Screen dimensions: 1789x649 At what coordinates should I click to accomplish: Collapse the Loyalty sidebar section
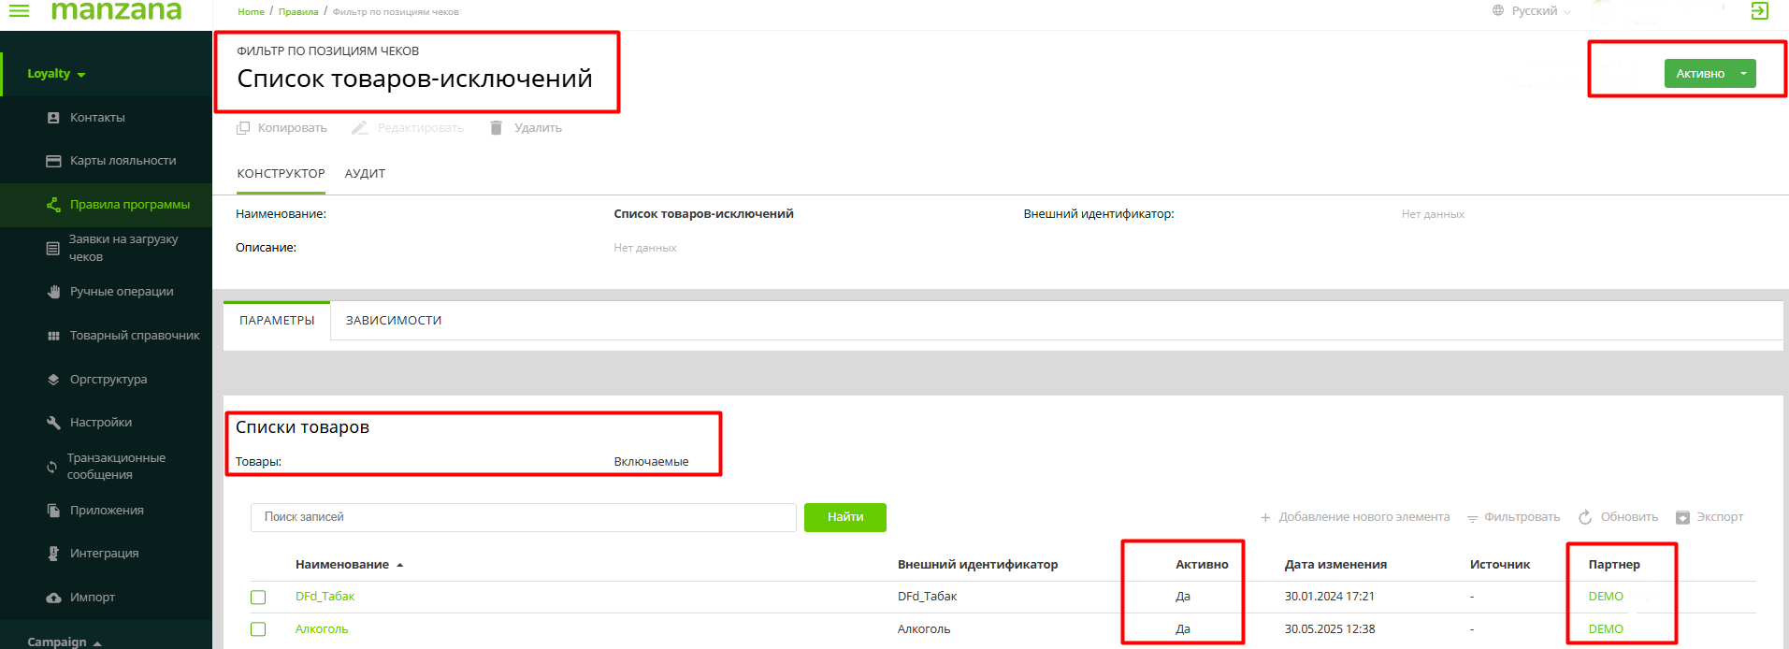pyautogui.click(x=56, y=74)
